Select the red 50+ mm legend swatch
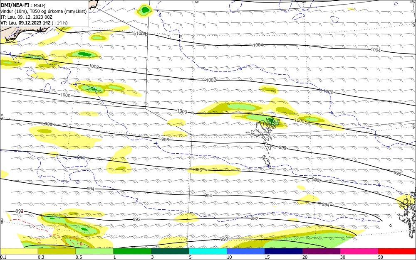 (397, 251)
